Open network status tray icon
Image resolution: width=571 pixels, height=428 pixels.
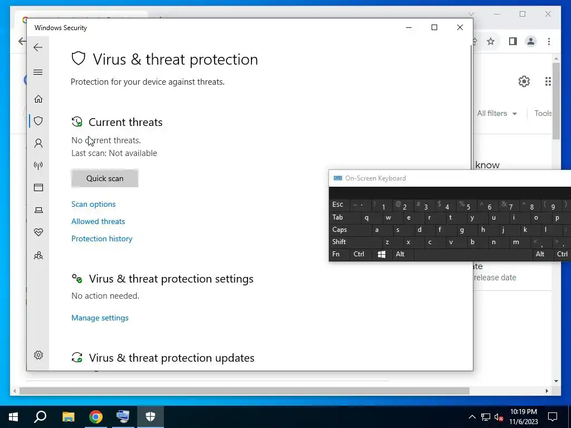pyautogui.click(x=486, y=417)
